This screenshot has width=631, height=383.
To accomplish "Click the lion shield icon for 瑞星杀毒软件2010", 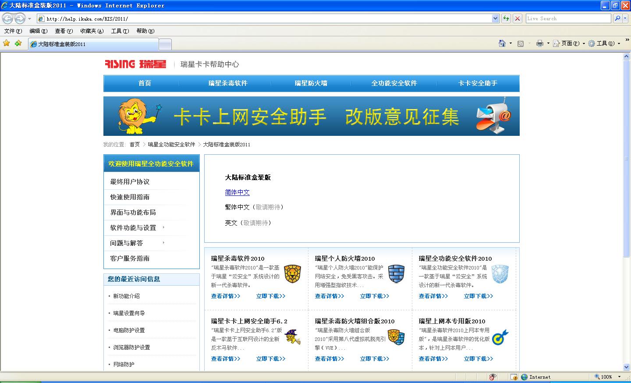I will 292,274.
